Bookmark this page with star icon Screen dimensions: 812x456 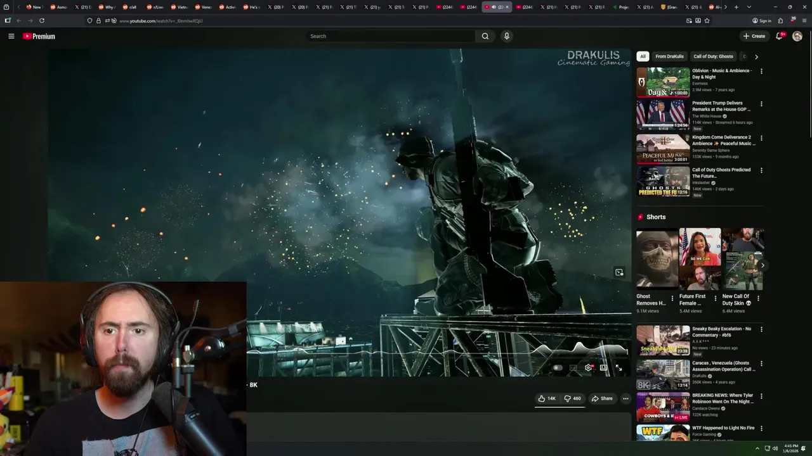pos(707,20)
